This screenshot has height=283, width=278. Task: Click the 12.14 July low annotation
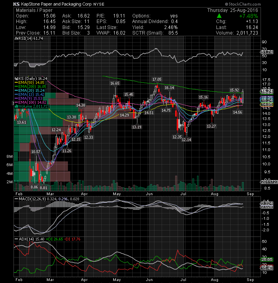click(186, 140)
